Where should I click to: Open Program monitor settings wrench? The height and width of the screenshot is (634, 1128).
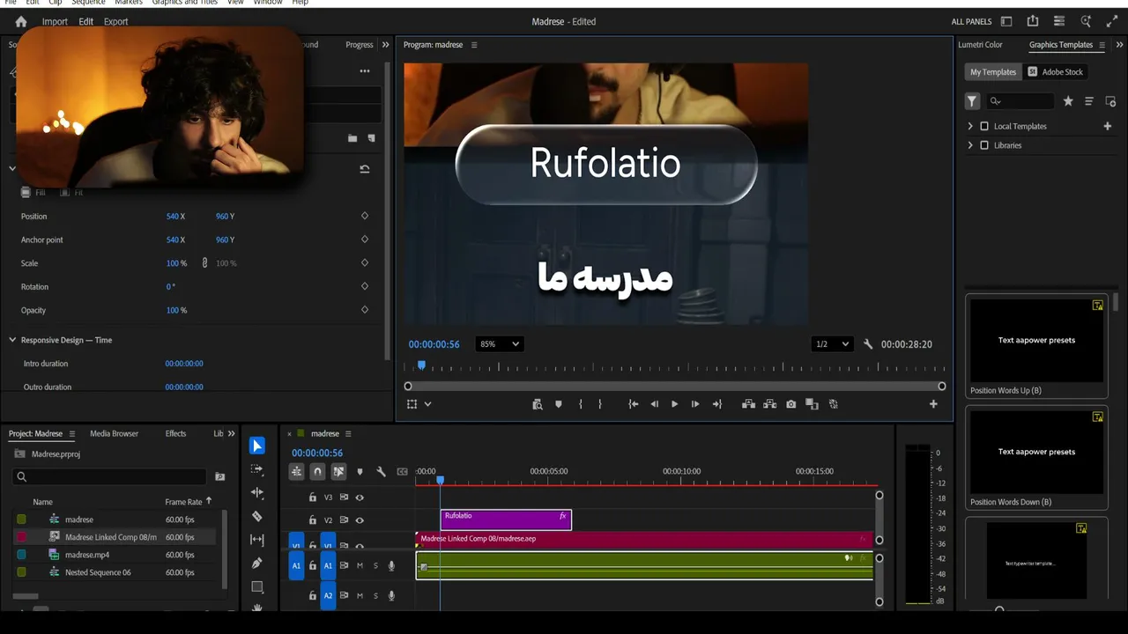click(x=867, y=344)
